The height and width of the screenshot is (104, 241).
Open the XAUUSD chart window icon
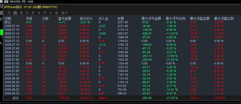tap(6, 2)
